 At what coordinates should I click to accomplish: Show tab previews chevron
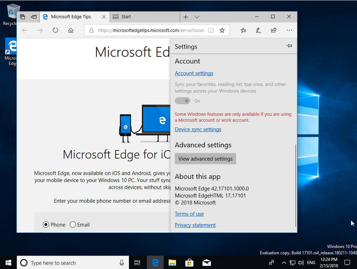coord(197,17)
